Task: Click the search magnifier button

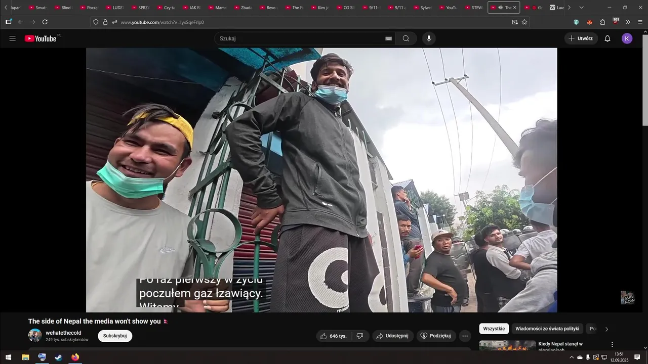Action: (x=406, y=38)
